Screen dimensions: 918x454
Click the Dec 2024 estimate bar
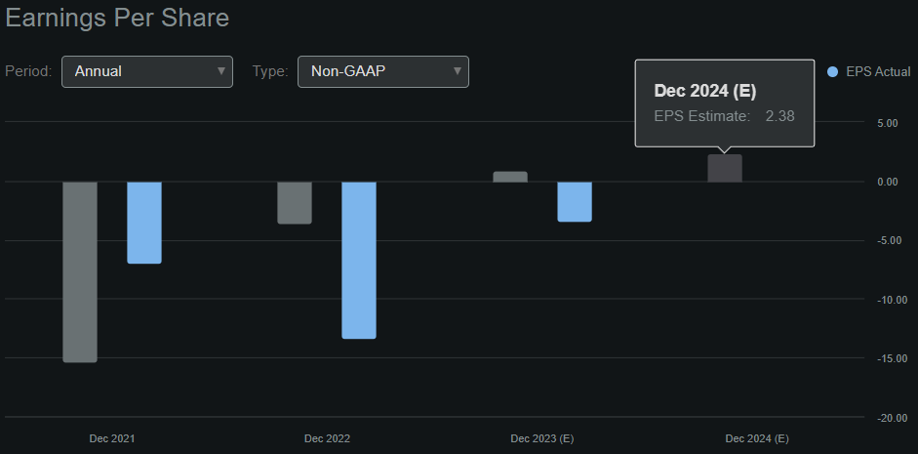coord(725,169)
